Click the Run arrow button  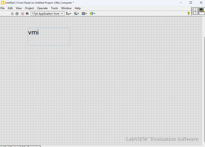[12, 14]
